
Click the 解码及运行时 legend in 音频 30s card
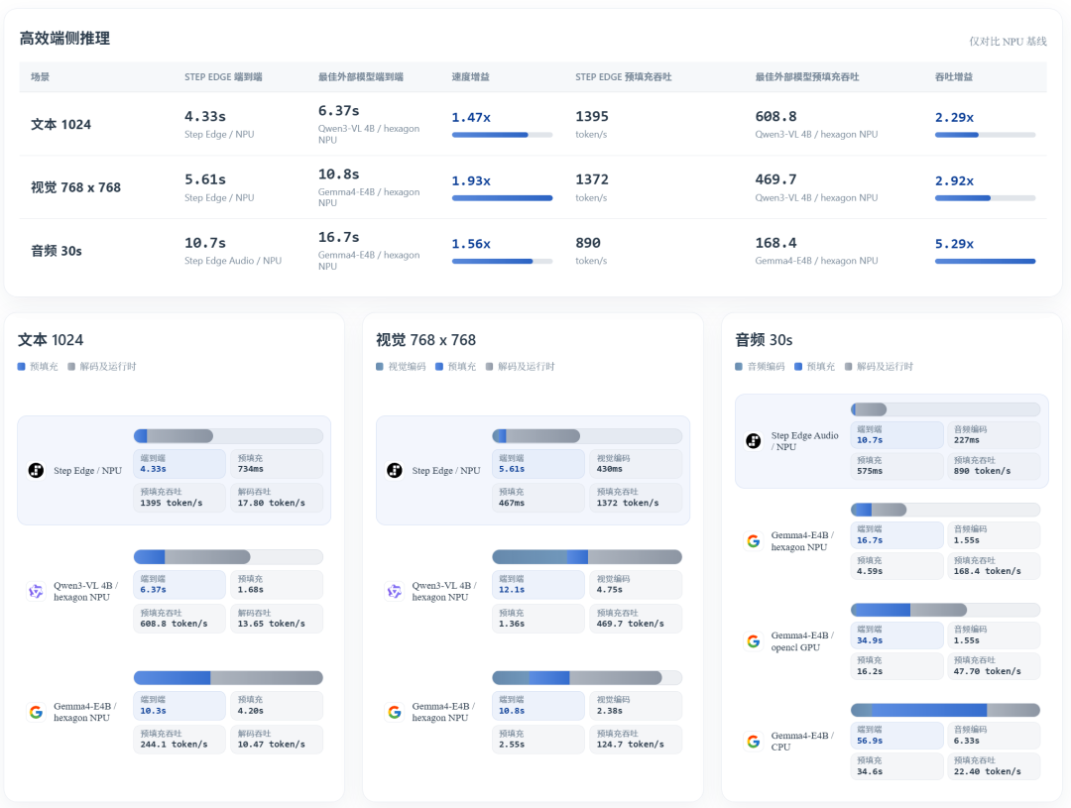(879, 367)
